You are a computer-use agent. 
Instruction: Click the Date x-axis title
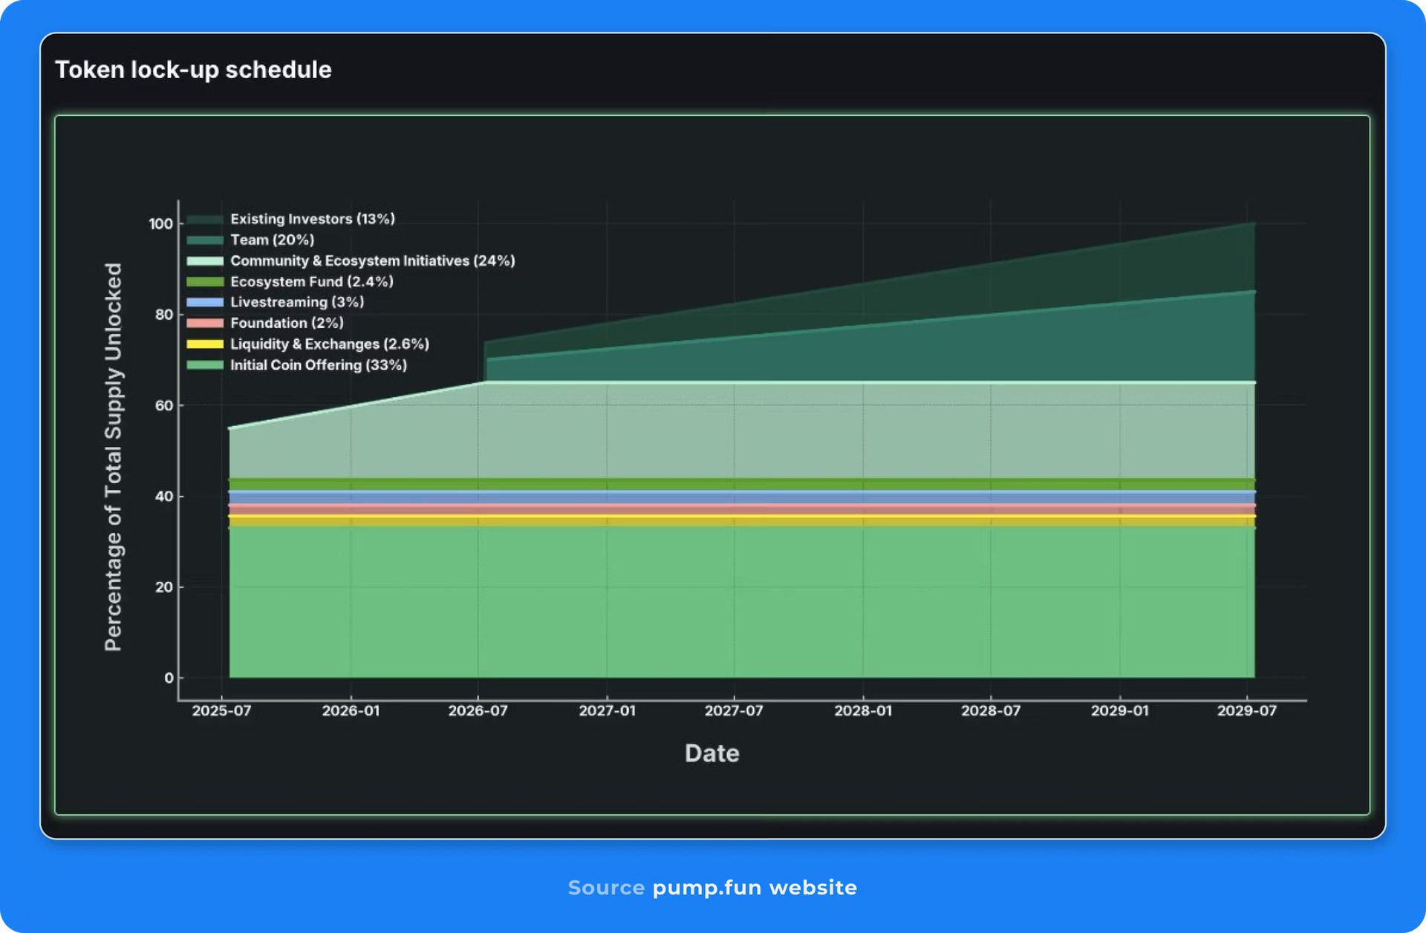click(x=712, y=753)
